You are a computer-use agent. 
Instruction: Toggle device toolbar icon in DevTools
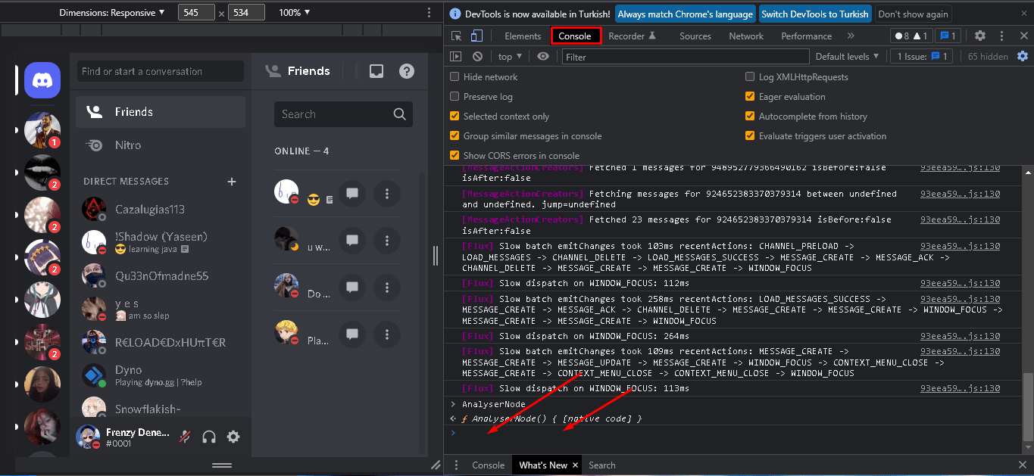point(476,36)
